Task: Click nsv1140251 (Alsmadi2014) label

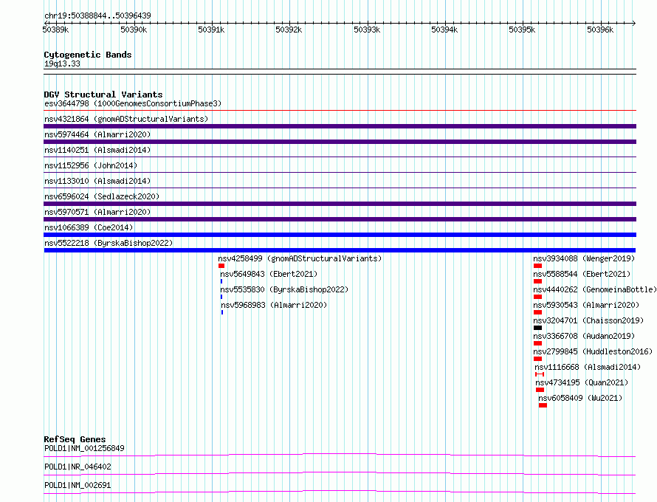Action: [x=97, y=150]
